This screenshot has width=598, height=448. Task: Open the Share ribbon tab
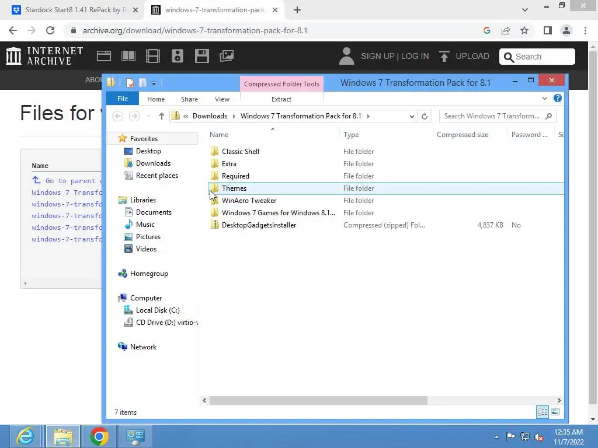click(x=189, y=99)
